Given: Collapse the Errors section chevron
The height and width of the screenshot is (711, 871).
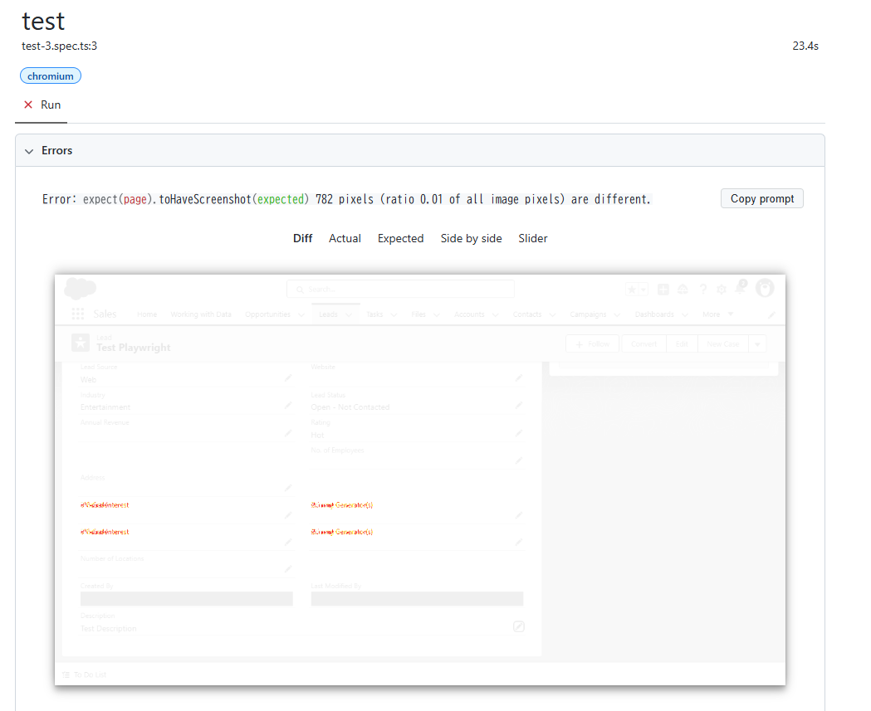Looking at the screenshot, I should 29,151.
